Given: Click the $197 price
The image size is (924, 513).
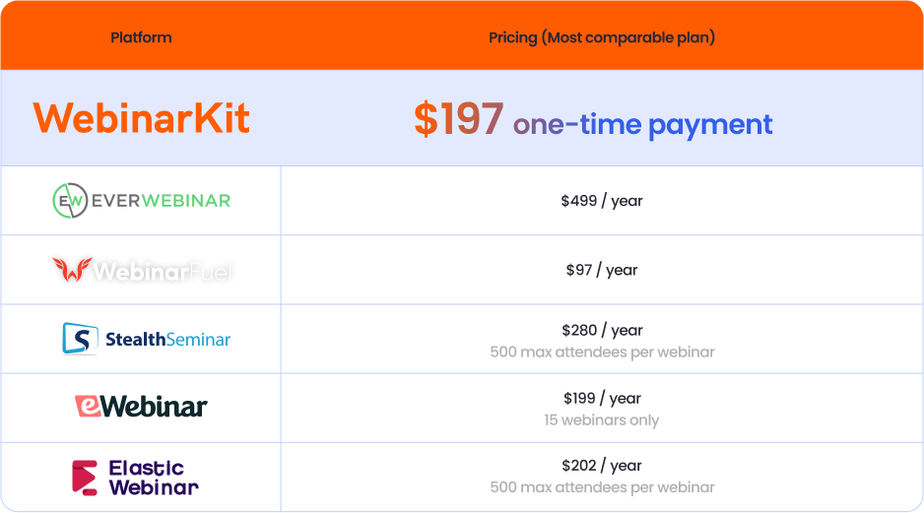Looking at the screenshot, I should point(458,119).
